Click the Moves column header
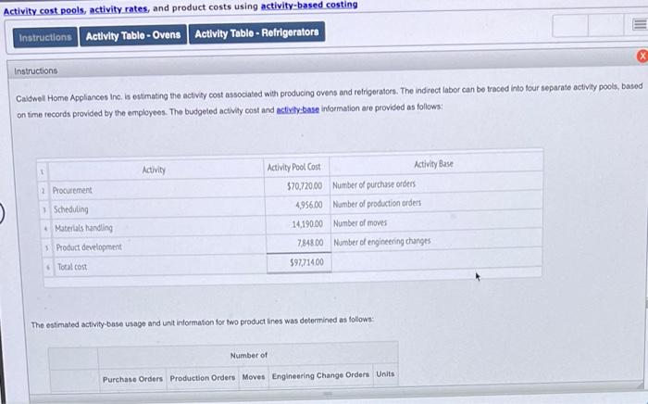 [254, 377]
